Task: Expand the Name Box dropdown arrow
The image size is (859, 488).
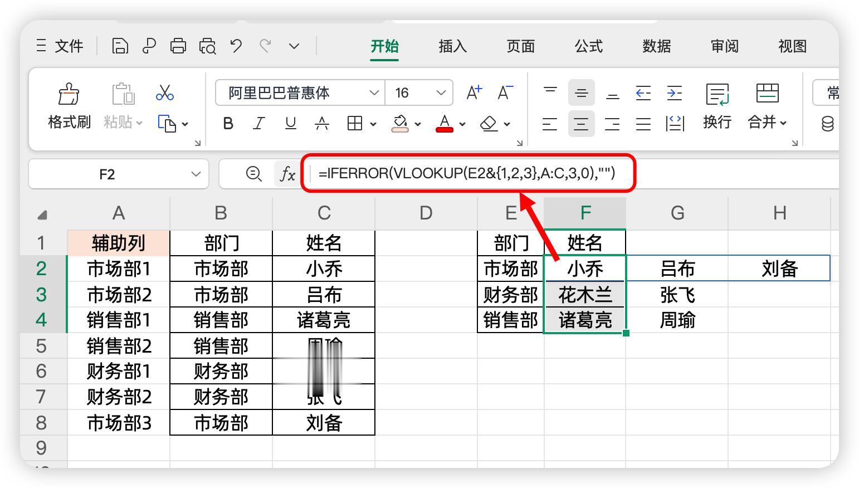Action: (196, 174)
